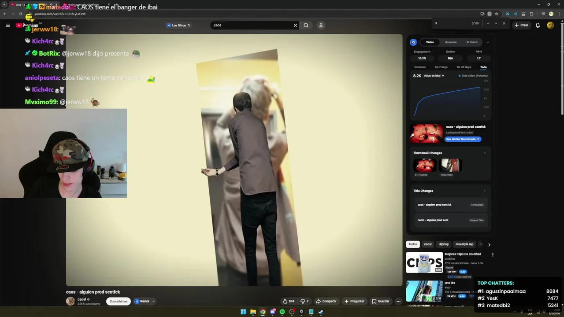Toggle the 'Este video (#shorts)' series
The image size is (564, 317).
tap(473, 76)
